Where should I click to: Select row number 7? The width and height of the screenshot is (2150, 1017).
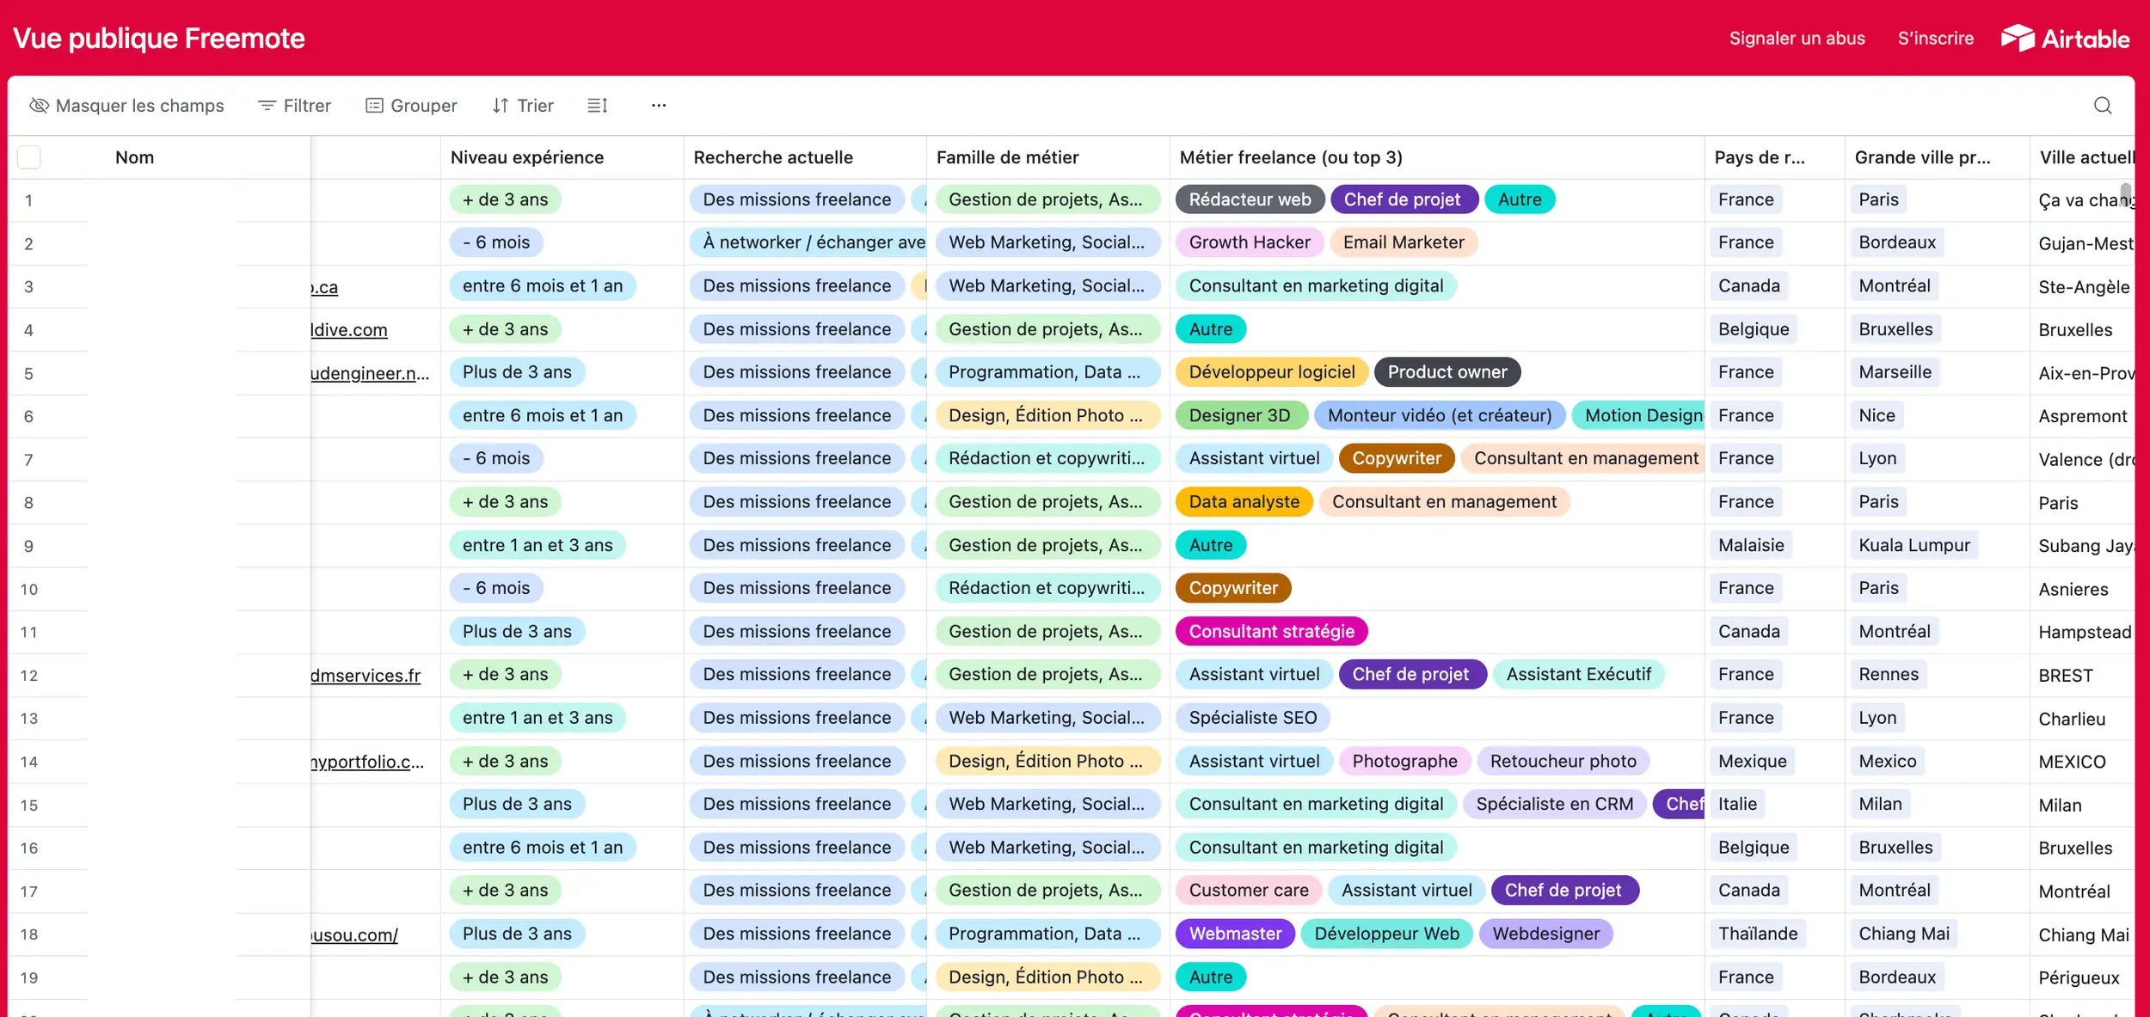point(28,460)
